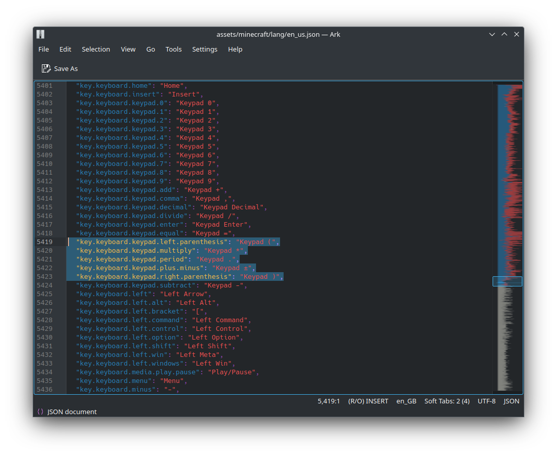Click the "Left Shift" value
This screenshot has height=456, width=557.
coord(208,346)
